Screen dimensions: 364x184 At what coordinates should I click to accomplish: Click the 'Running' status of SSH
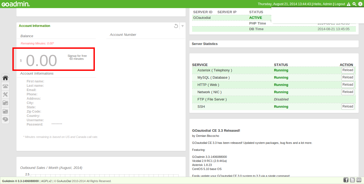(281, 107)
